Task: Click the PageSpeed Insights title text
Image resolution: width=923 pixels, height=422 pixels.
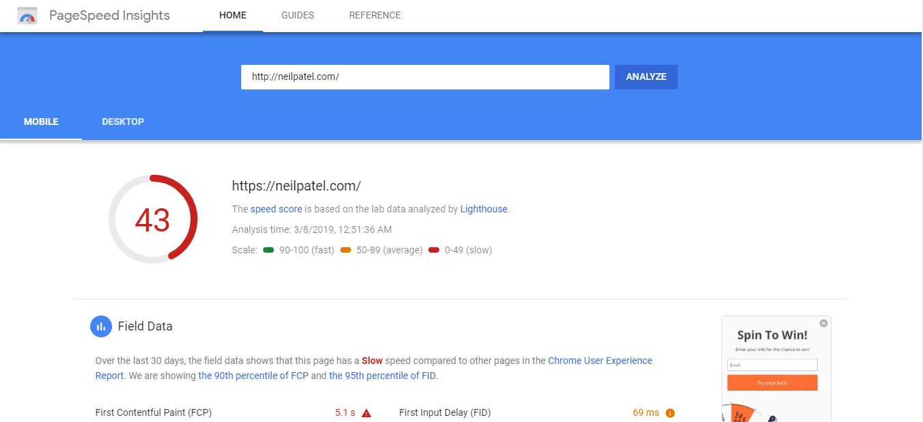Action: click(109, 15)
